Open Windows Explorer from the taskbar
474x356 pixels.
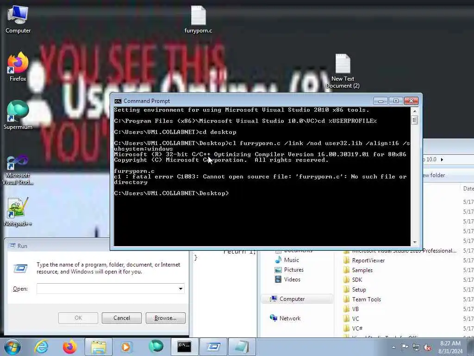[99, 347]
